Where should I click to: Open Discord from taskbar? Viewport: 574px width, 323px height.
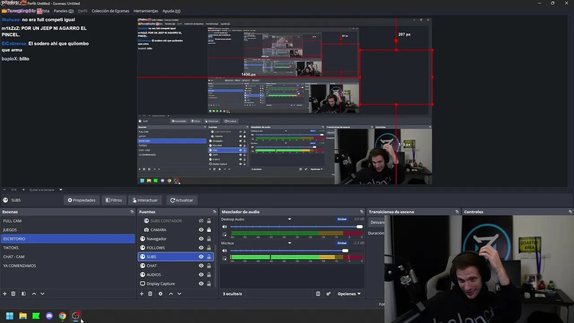pos(49,316)
